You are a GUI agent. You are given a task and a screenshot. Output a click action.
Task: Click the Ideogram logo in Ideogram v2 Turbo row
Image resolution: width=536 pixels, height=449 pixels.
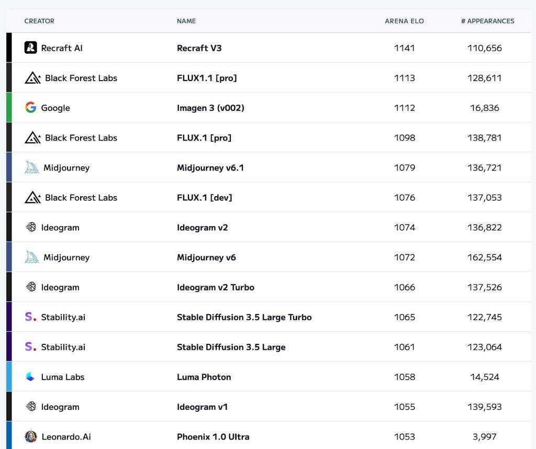[x=30, y=287]
